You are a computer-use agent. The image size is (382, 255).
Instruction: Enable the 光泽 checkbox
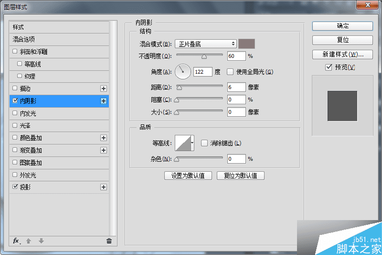pos(15,125)
